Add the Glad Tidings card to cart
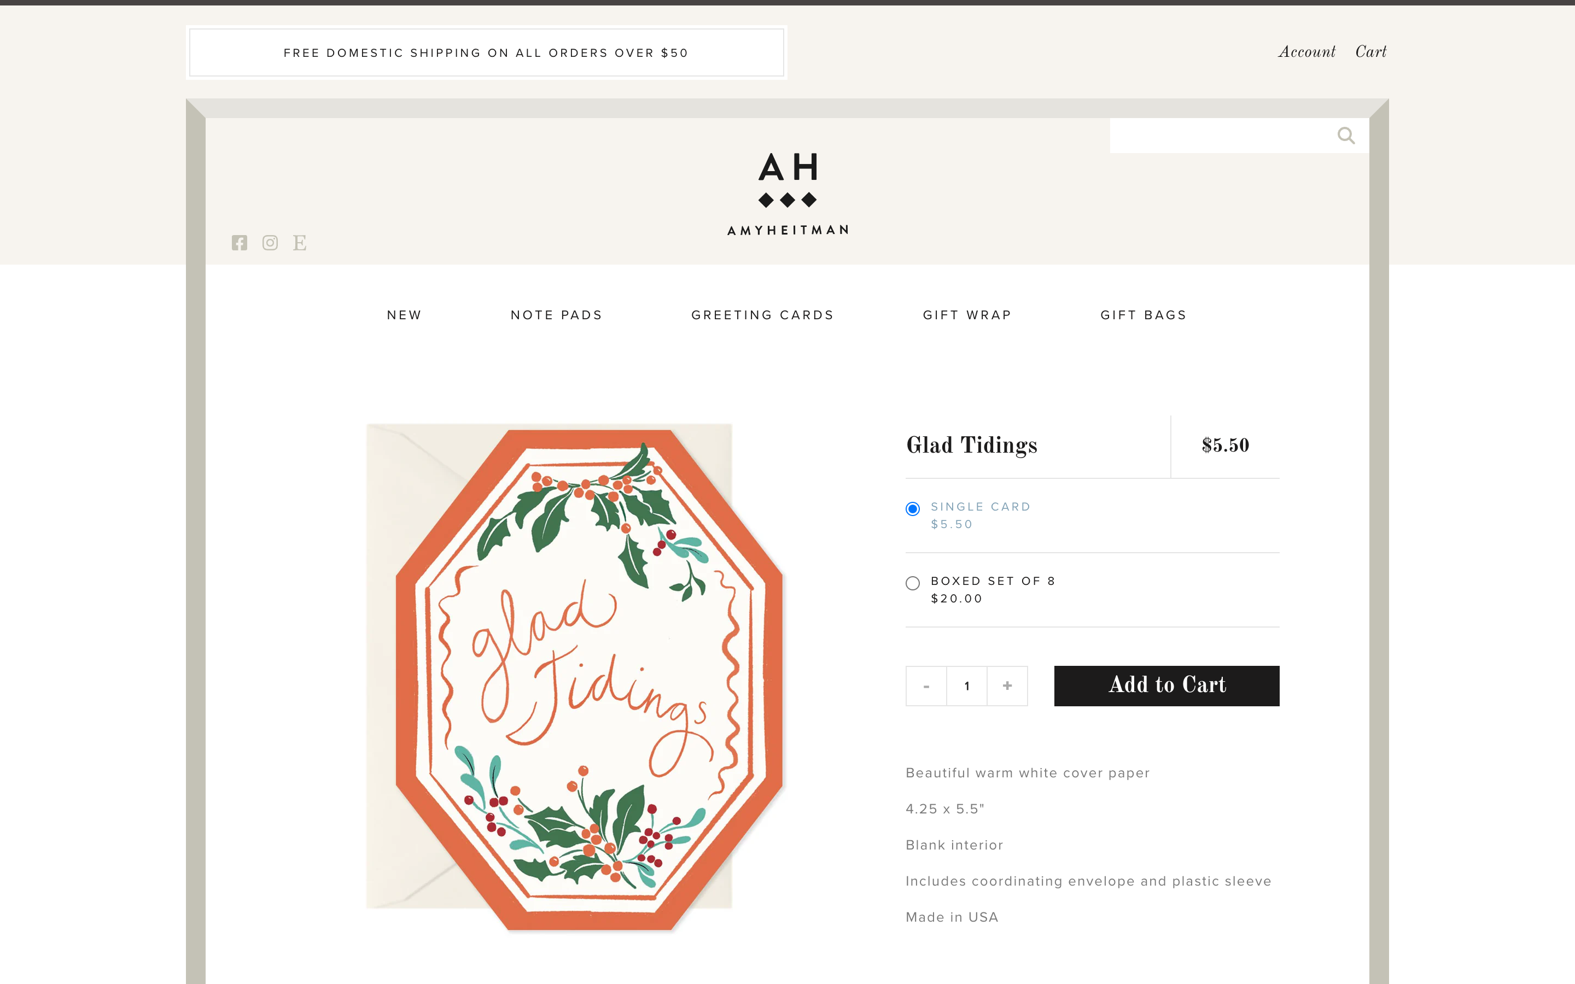1575x984 pixels. tap(1167, 686)
